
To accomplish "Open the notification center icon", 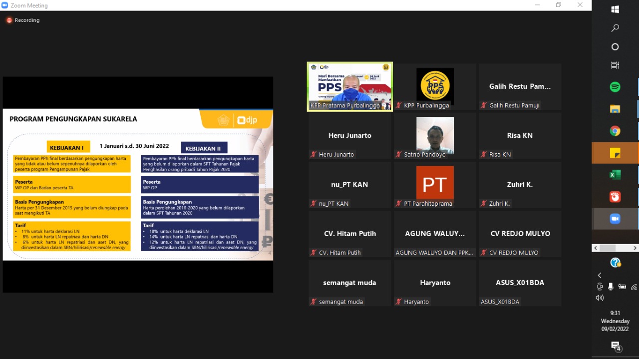I will pyautogui.click(x=616, y=346).
